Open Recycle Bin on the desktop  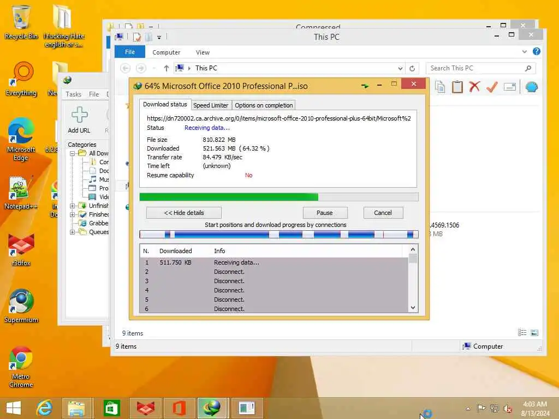point(21,22)
